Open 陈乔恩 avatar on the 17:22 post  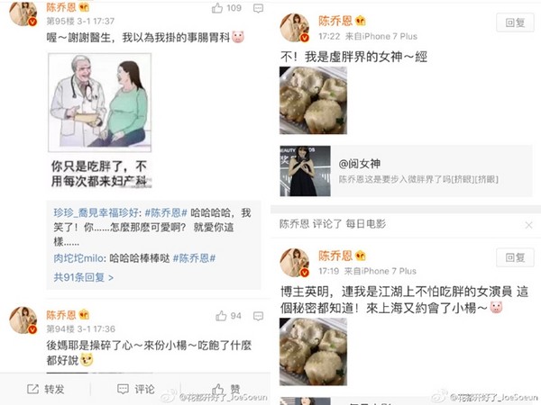pyautogui.click(x=294, y=28)
